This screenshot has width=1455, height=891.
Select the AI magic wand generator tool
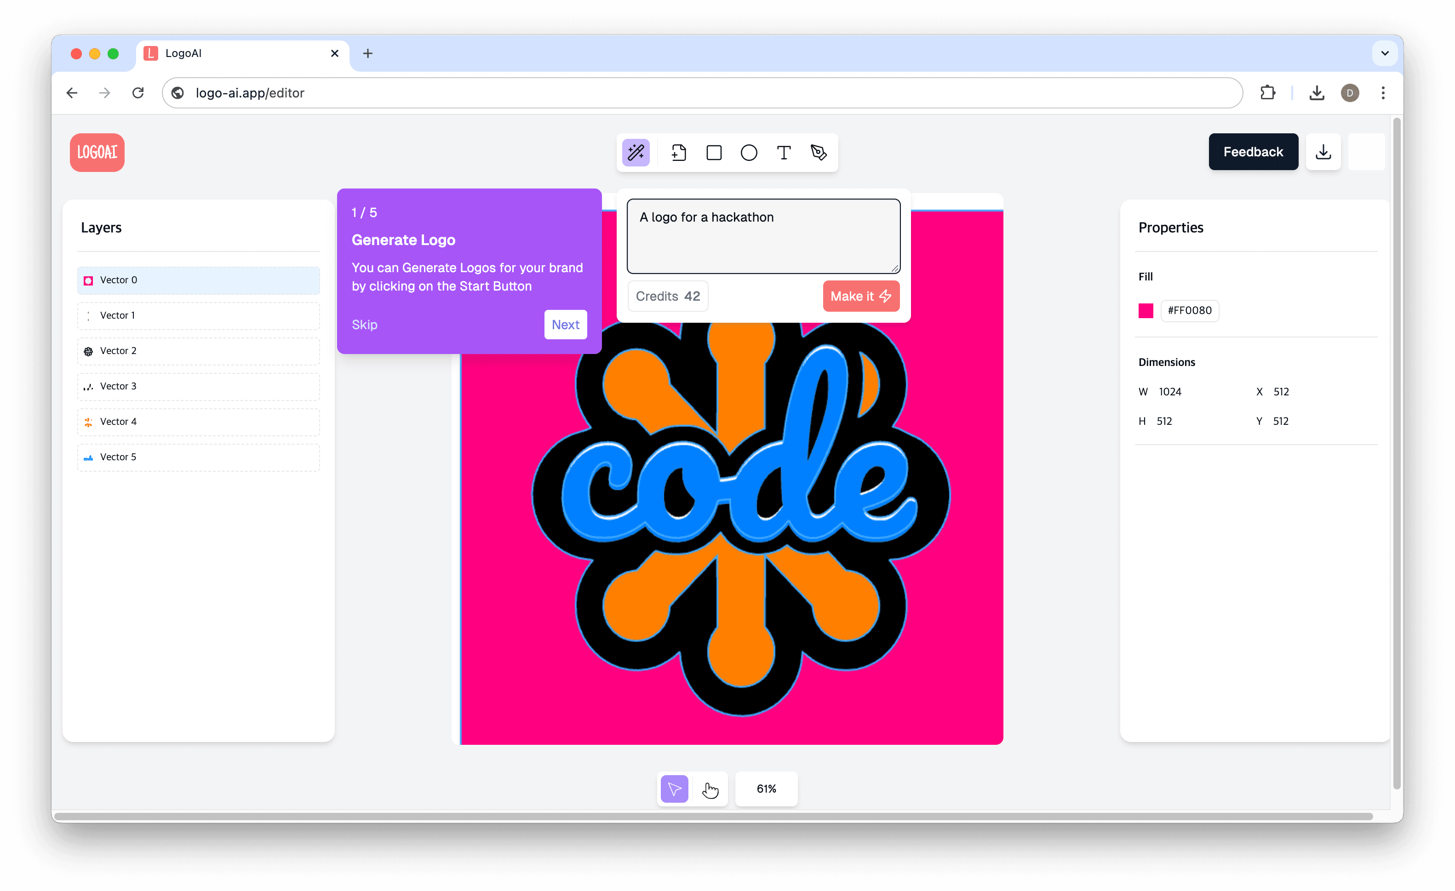(636, 152)
